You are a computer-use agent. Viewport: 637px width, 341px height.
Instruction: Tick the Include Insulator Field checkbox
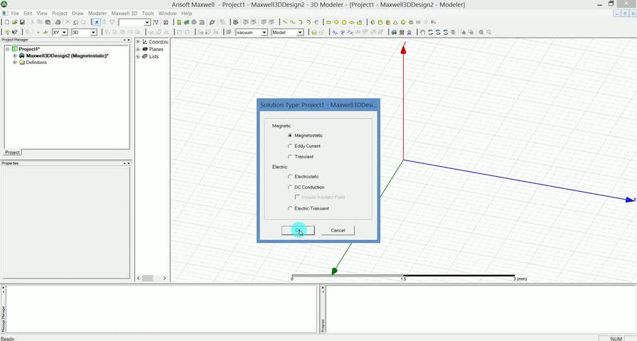click(x=297, y=197)
